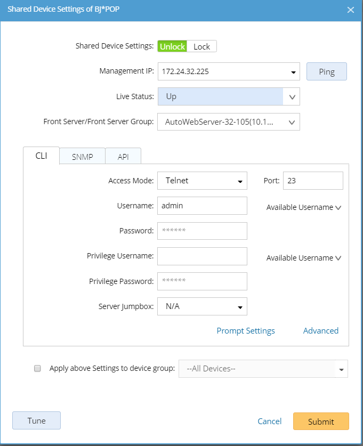
Task: Expand Available Username next to Username
Action: (303, 208)
